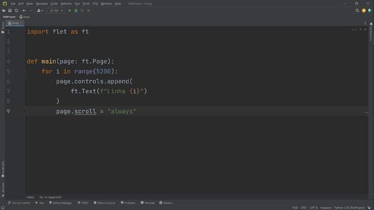The height and width of the screenshot is (210, 374).
Task: Toggle tool window bars icon in status bar
Action: [3, 208]
